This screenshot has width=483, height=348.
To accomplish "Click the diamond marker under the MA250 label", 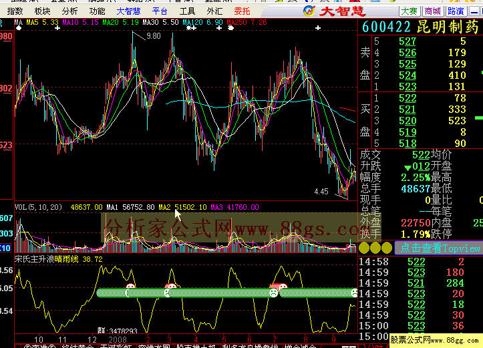I will pyautogui.click(x=230, y=28).
